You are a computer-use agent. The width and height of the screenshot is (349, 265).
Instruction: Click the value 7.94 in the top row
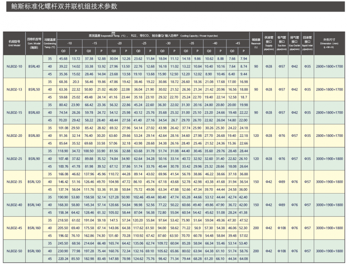[x=243, y=59]
